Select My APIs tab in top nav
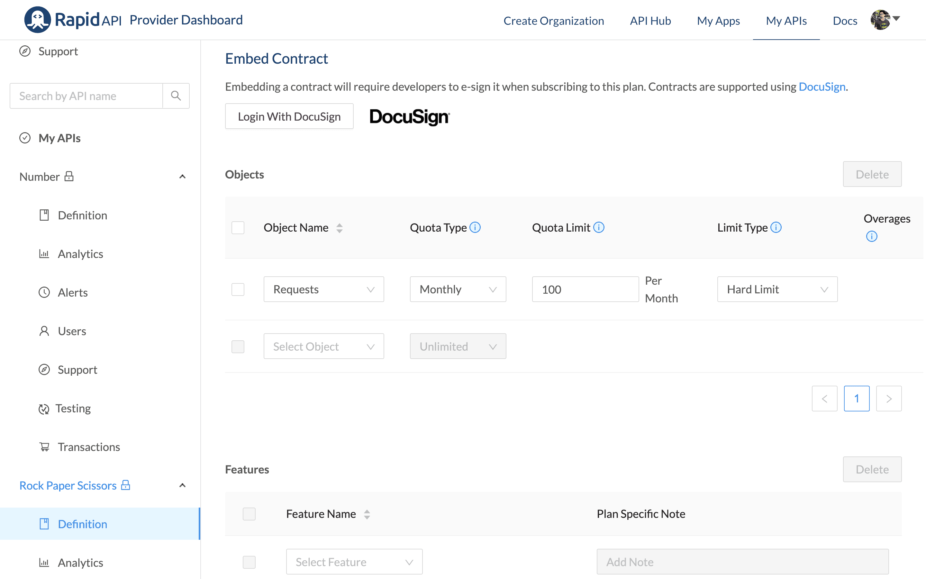The width and height of the screenshot is (926, 579). 786,21
